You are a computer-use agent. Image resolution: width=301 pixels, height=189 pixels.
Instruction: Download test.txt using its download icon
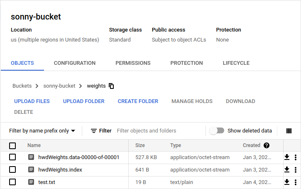click(286, 182)
